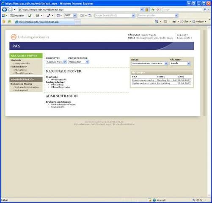Click the search magnifier icon
The height and width of the screenshot is (203, 212).
click(205, 9)
